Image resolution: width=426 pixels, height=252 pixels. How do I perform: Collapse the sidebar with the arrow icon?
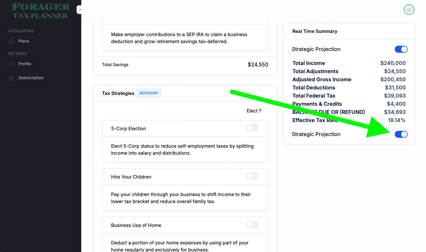81,10
